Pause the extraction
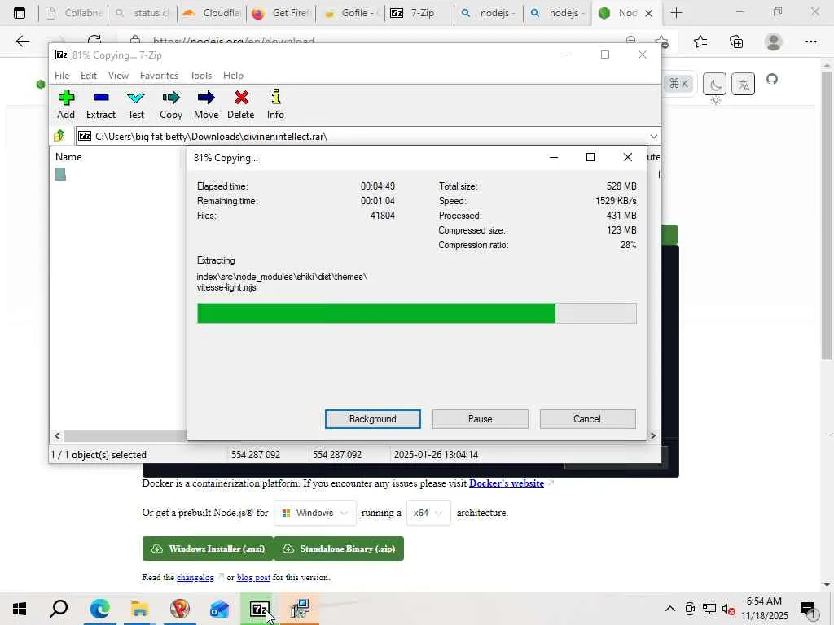The image size is (834, 625). click(481, 419)
